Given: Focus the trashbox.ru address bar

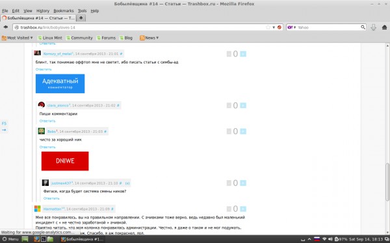Looking at the screenshot, I should point(142,27).
